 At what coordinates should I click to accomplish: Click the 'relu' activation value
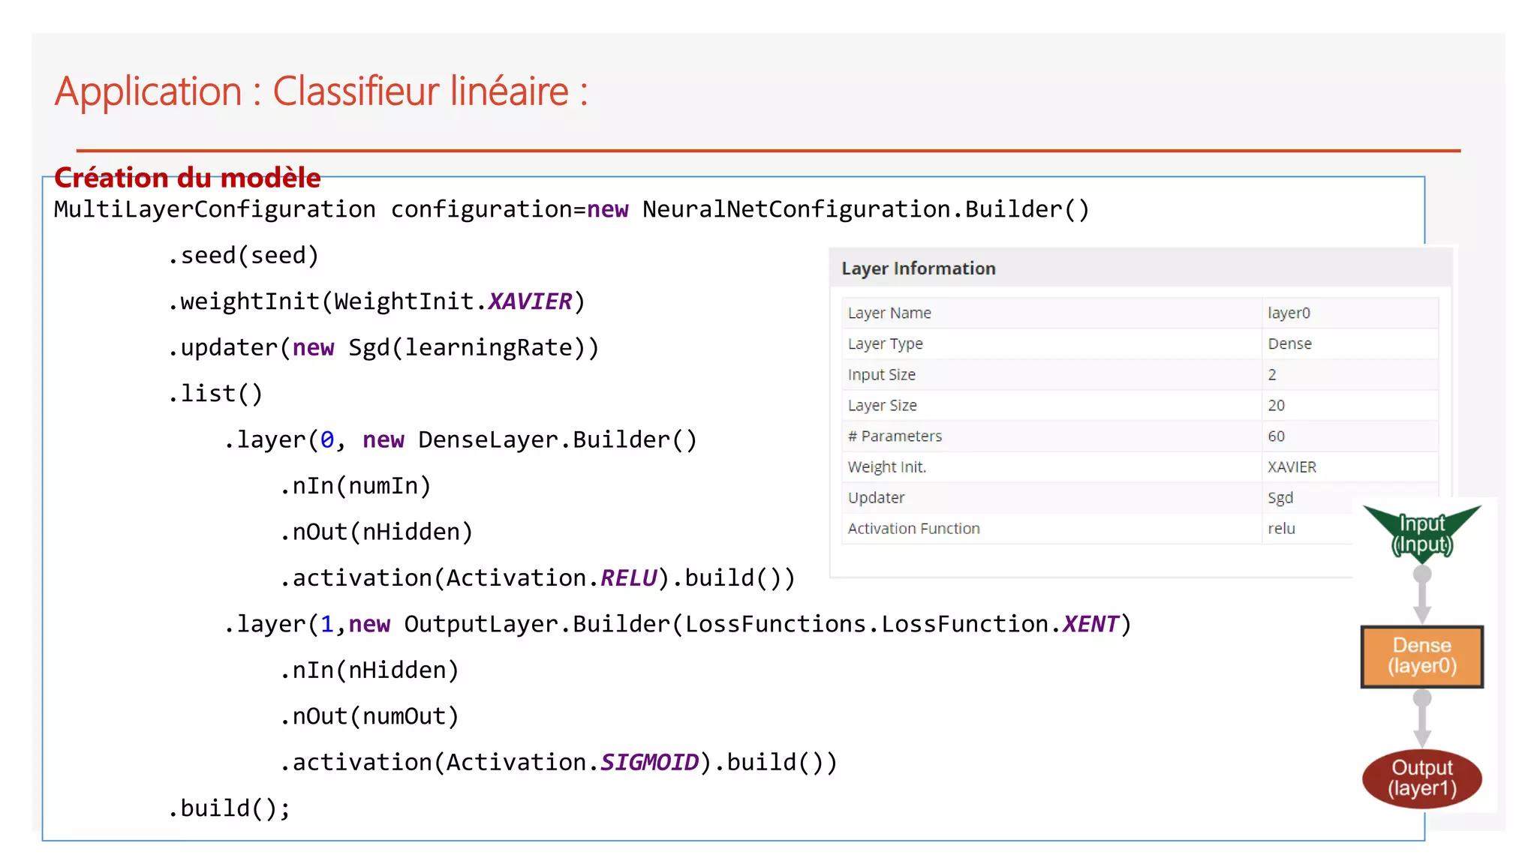[x=1281, y=528]
